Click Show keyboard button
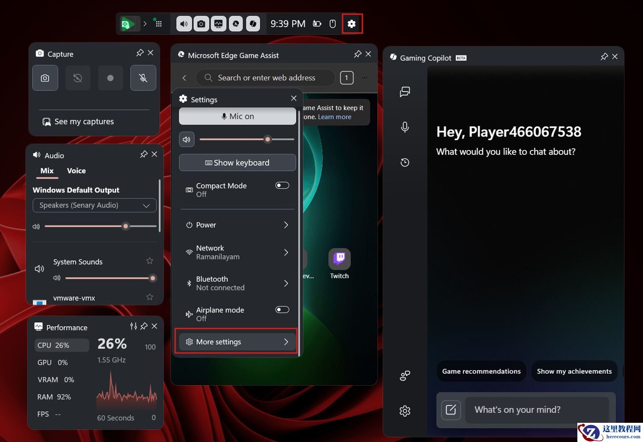Image resolution: width=643 pixels, height=442 pixels. click(x=238, y=163)
